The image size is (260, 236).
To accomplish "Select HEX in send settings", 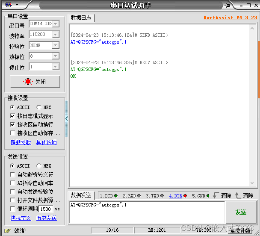I will [x=44, y=166].
